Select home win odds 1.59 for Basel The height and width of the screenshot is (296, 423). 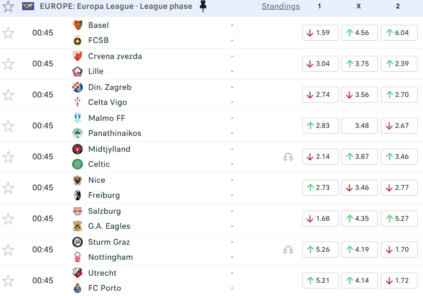pos(320,33)
